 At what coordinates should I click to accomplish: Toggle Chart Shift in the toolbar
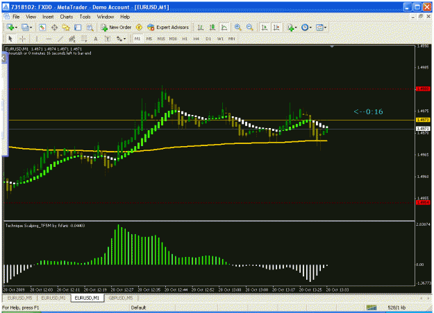coord(276,27)
